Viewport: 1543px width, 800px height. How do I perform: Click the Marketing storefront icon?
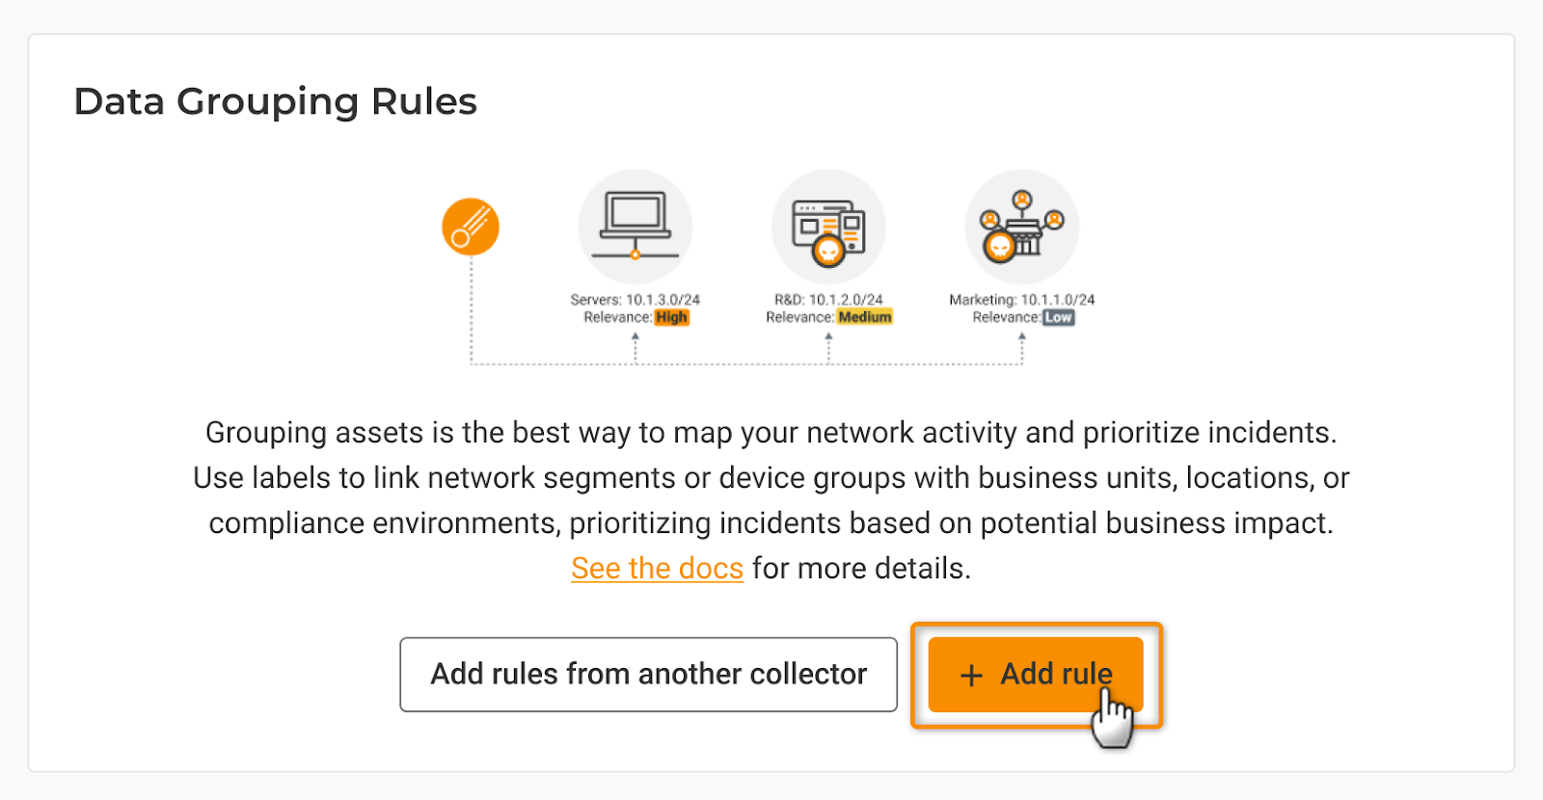tap(1021, 227)
